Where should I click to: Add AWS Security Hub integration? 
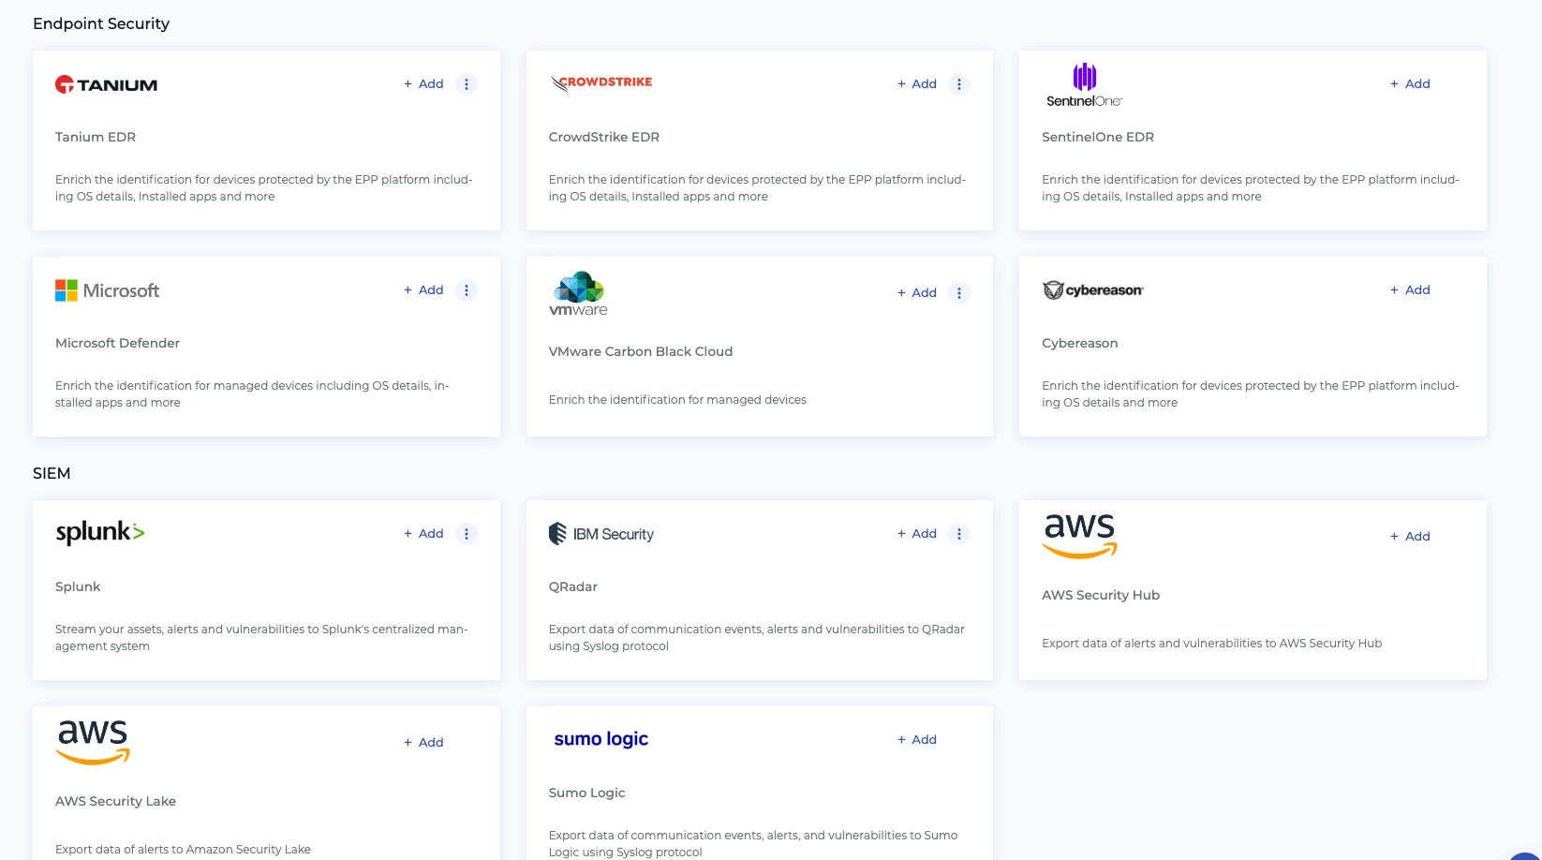1410,537
